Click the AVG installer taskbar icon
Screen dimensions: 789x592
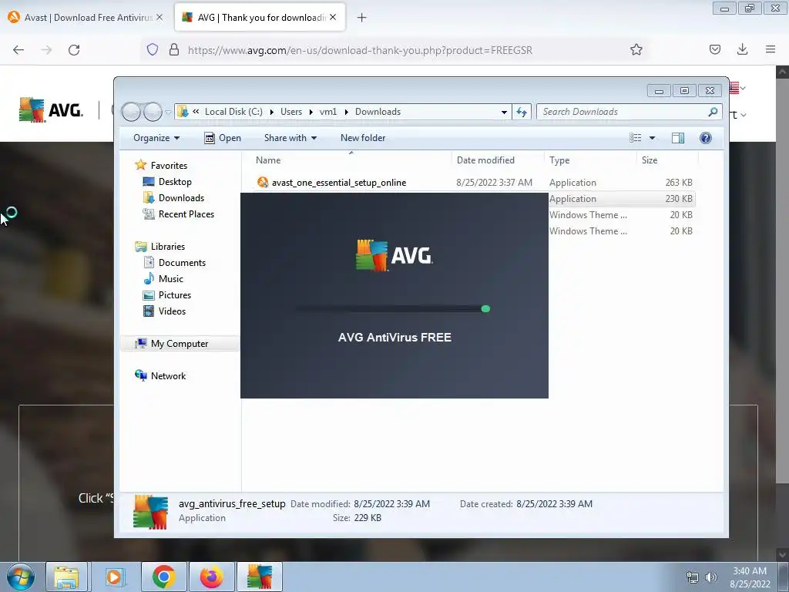point(260,577)
